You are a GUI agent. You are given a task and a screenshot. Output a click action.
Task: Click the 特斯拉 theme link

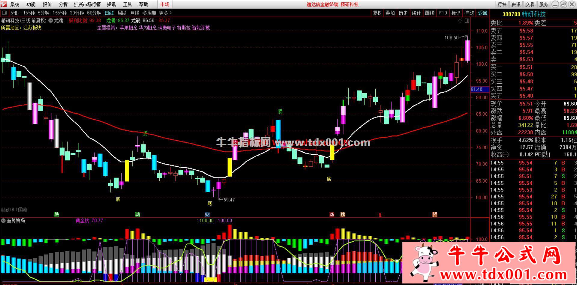point(184,28)
